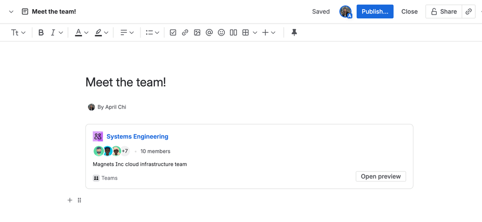
Task: Click the highlight color marker icon
Action: 98,32
